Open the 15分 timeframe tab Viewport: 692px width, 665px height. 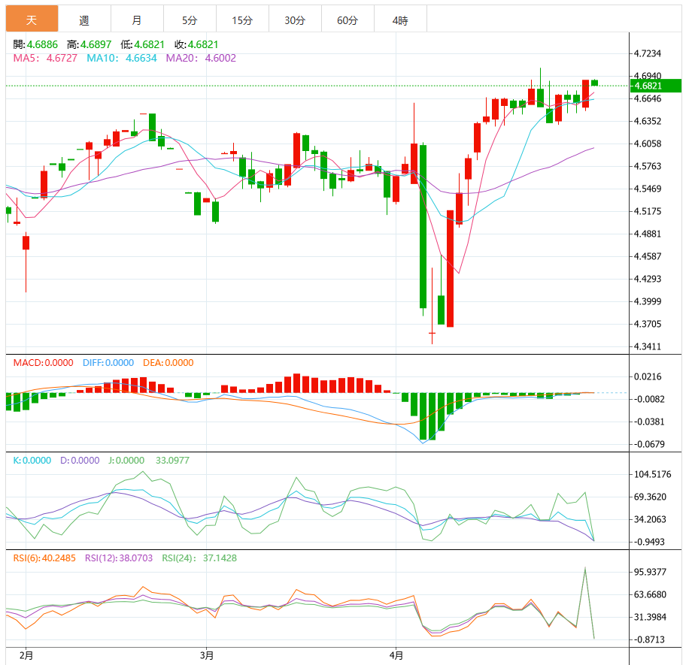(x=242, y=20)
